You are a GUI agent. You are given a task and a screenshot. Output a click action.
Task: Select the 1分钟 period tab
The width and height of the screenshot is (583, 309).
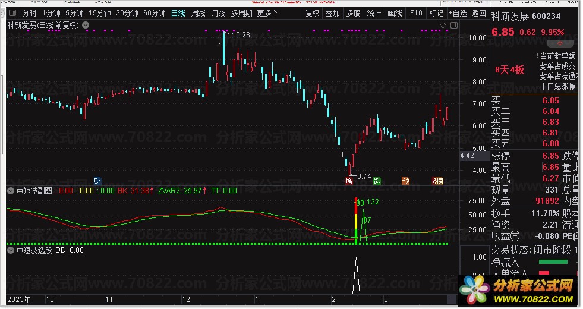click(x=51, y=14)
